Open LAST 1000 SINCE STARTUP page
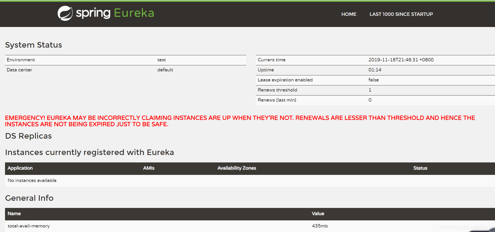 pyautogui.click(x=401, y=14)
